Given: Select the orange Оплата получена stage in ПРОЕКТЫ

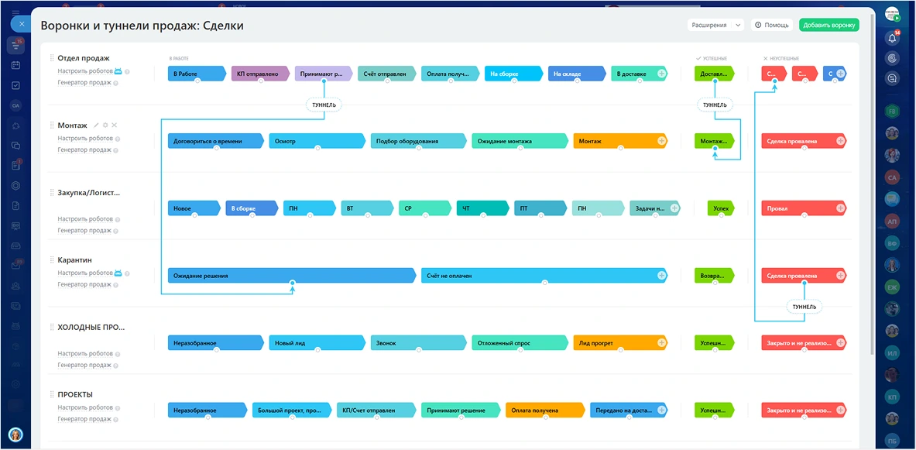Looking at the screenshot, I should click(x=544, y=410).
